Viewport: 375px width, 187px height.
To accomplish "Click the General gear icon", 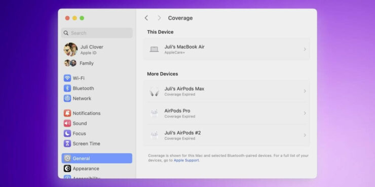I will point(67,158).
